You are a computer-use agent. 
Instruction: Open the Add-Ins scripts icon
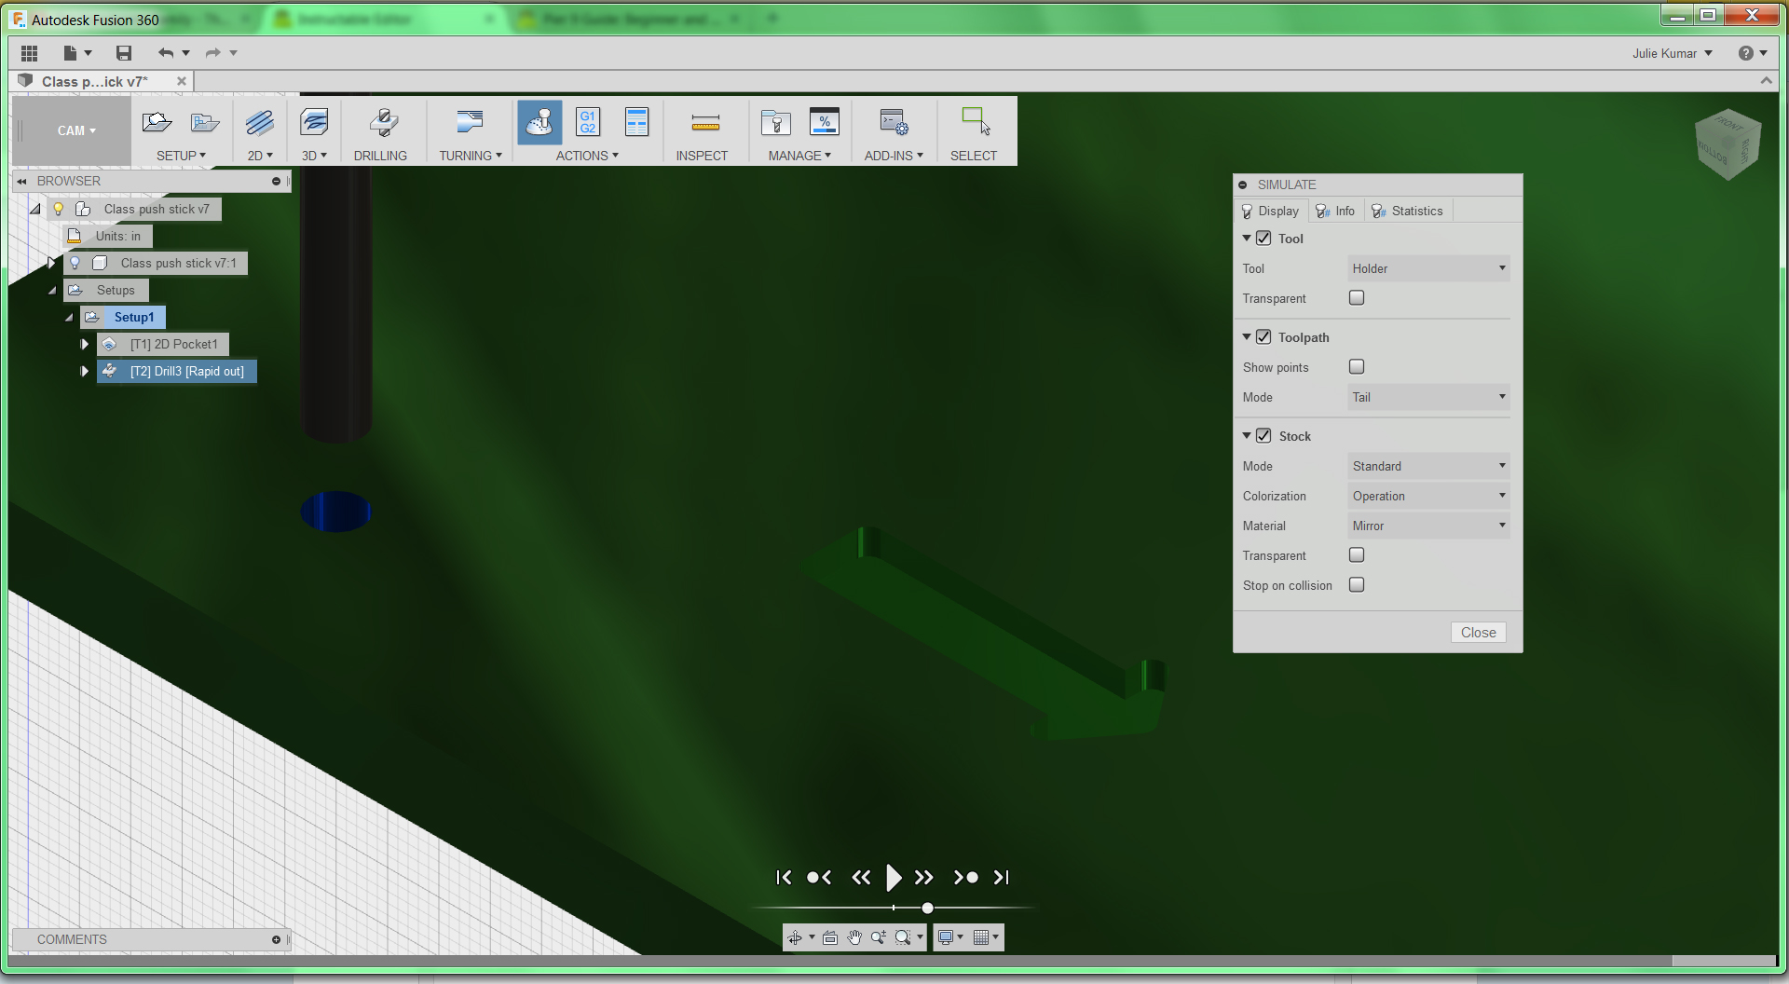894,122
